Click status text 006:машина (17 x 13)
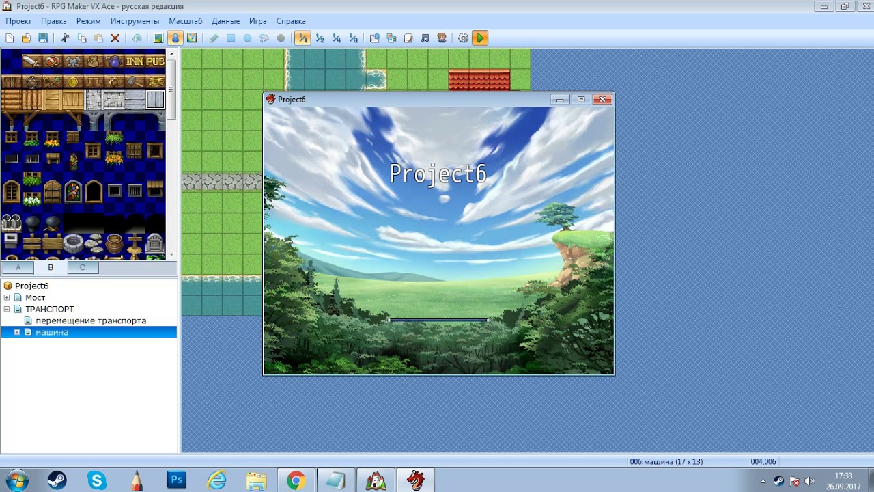This screenshot has width=874, height=492. pyautogui.click(x=666, y=461)
